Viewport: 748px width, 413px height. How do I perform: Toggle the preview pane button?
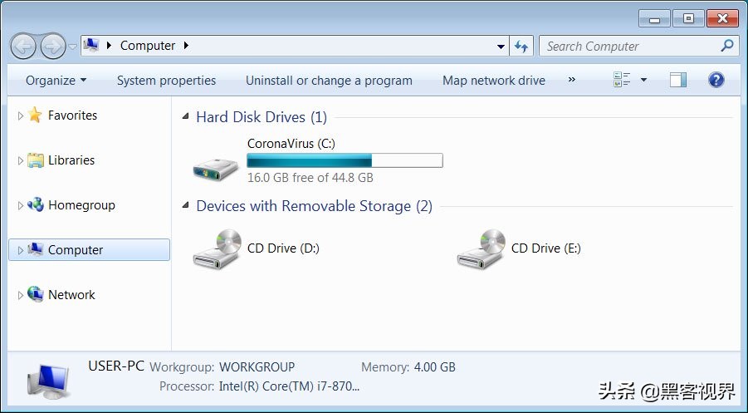coord(678,80)
